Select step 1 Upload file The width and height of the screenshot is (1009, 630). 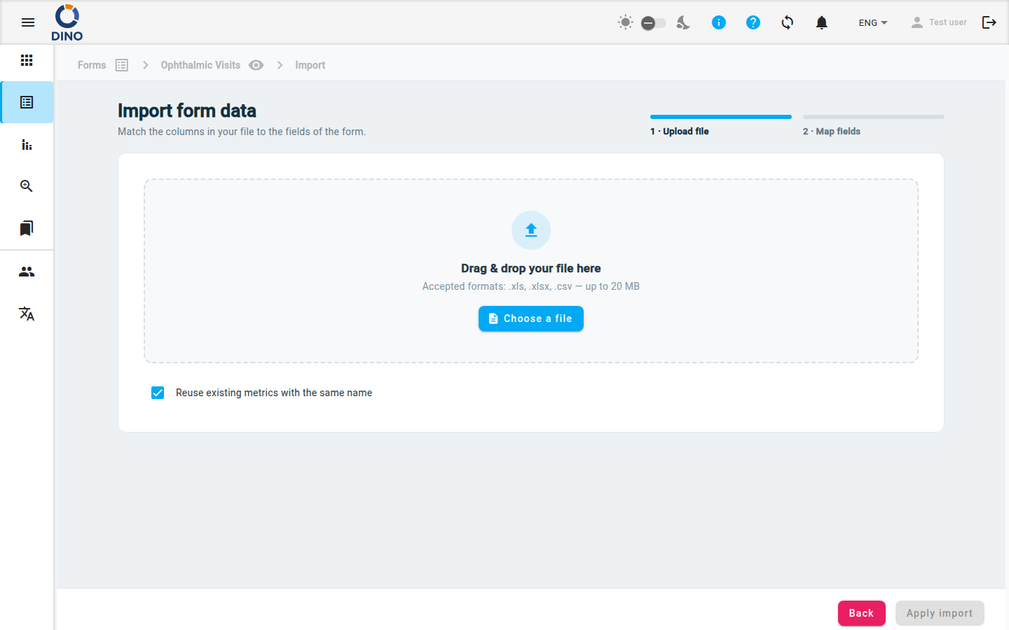(x=679, y=131)
